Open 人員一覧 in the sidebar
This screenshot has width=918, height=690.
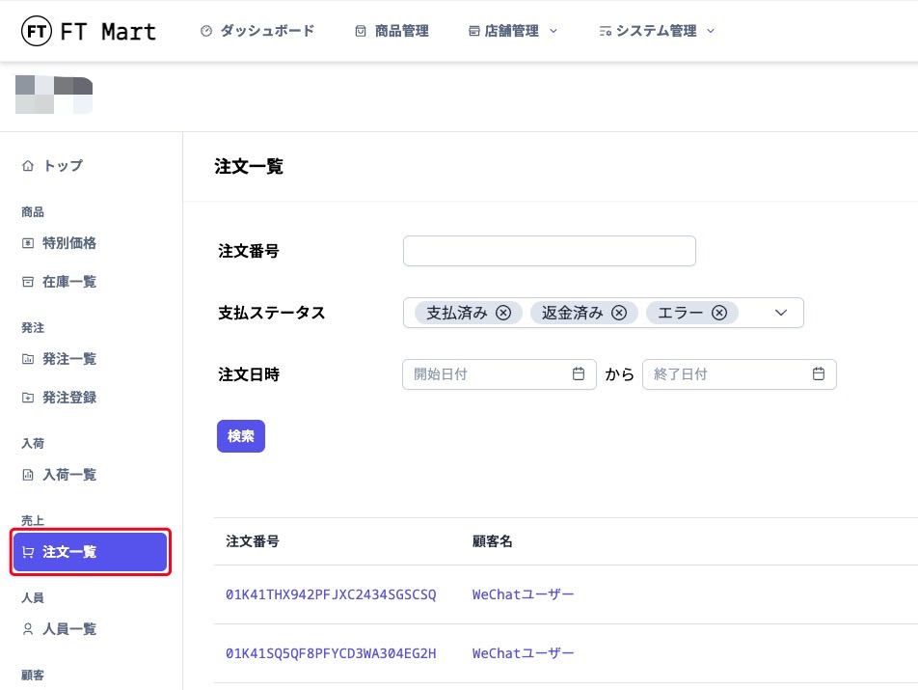[x=68, y=629]
